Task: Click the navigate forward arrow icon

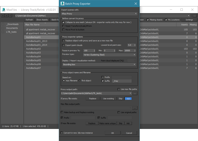Action: point(7,16)
